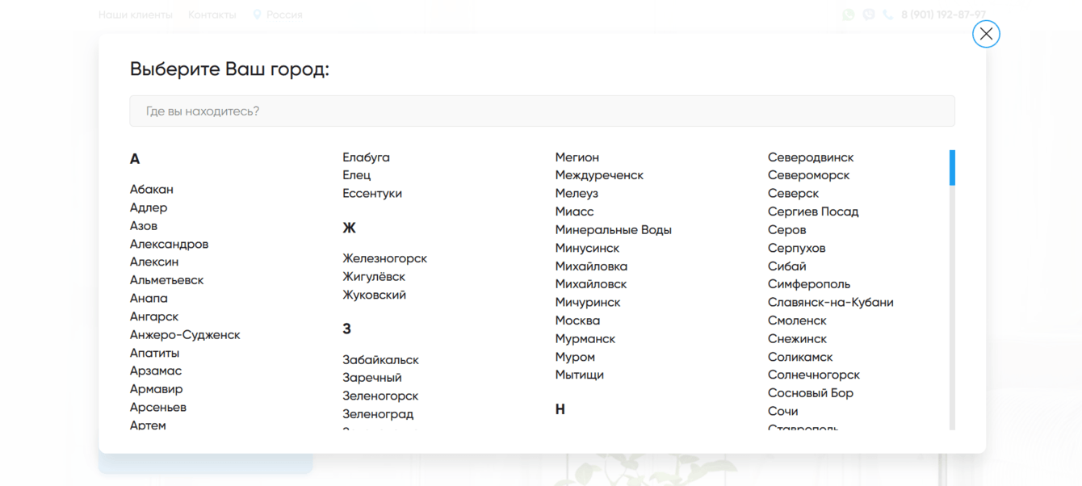
Task: Select city Мегион
Action: click(577, 157)
